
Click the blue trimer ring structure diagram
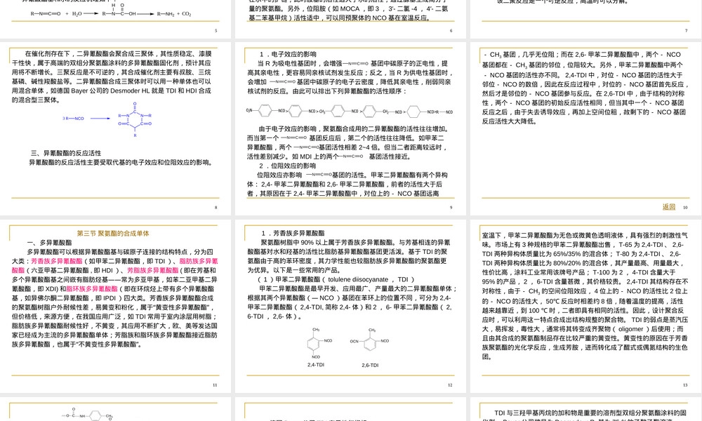point(135,119)
